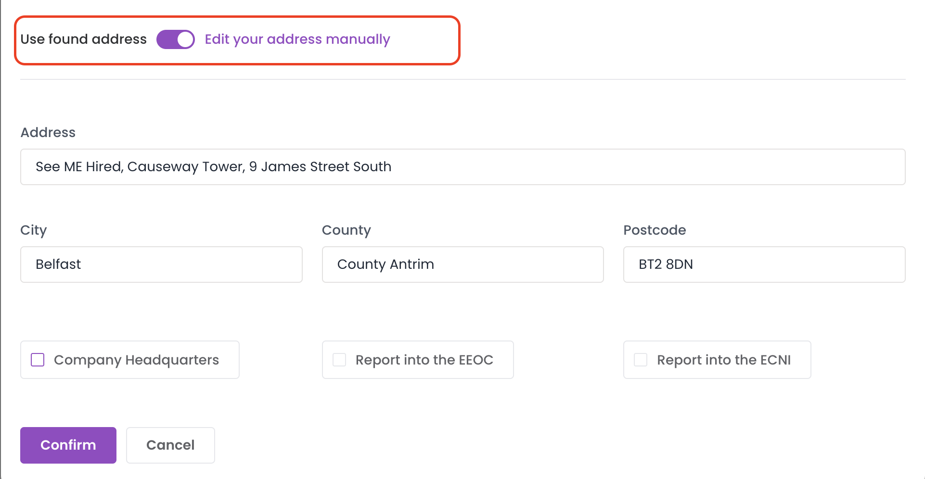The height and width of the screenshot is (479, 925).
Task: Click the Address field label
Action: coord(48,133)
